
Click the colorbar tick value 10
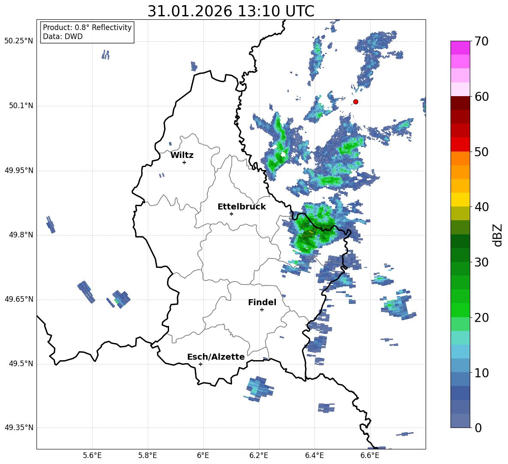click(482, 373)
